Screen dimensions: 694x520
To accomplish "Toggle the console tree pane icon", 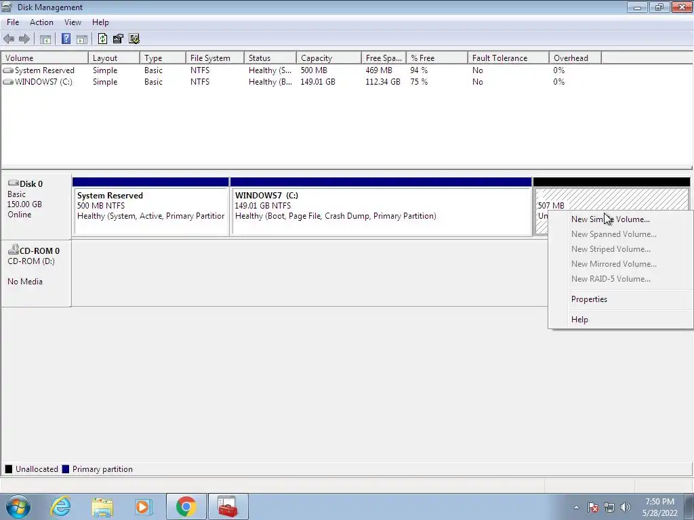I will pyautogui.click(x=45, y=39).
